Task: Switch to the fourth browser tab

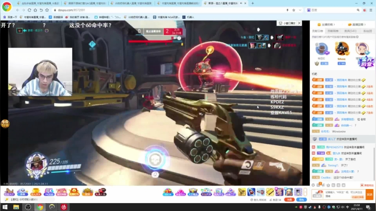Action: [179, 3]
